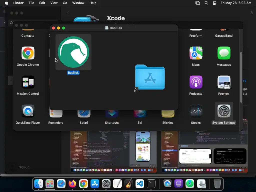Open Safari from the Dock
Image resolution: width=256 pixels, height=192 pixels.
pyautogui.click(x=61, y=183)
